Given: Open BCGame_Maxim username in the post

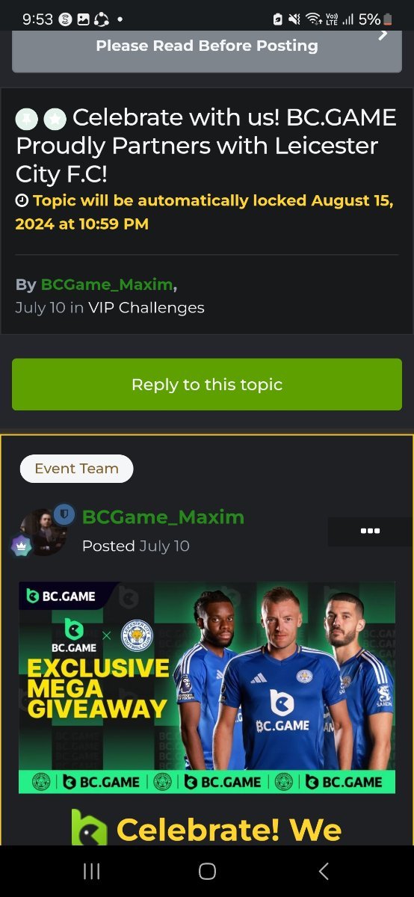Looking at the screenshot, I should coord(163,517).
